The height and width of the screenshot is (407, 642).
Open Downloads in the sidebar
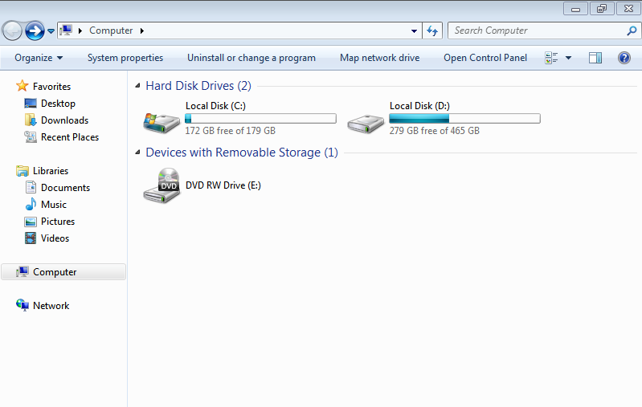65,120
